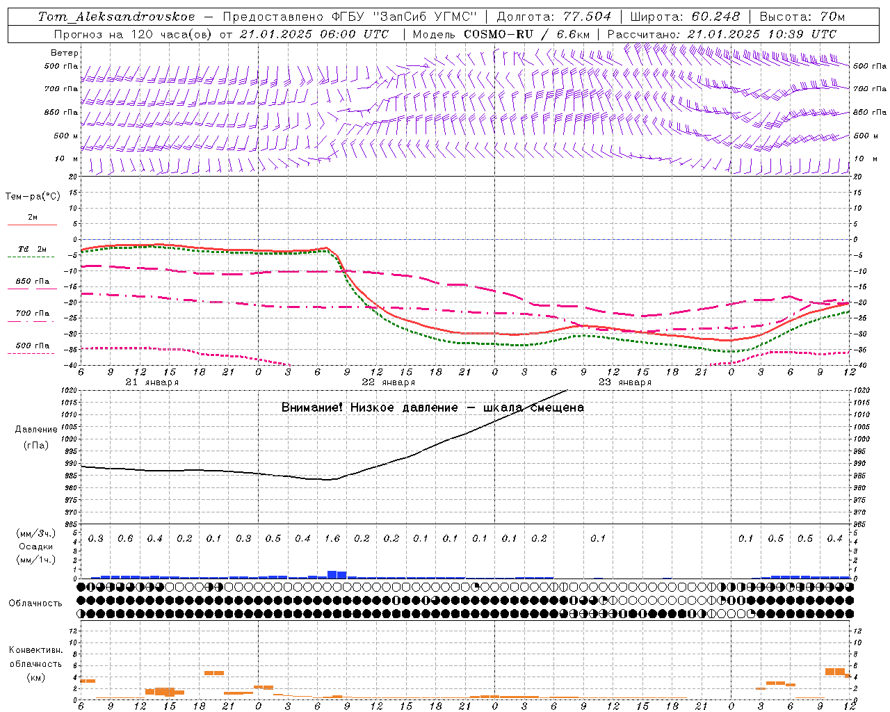890x712 pixels.
Task: Click the Давление pressure panel label
Action: pos(36,430)
